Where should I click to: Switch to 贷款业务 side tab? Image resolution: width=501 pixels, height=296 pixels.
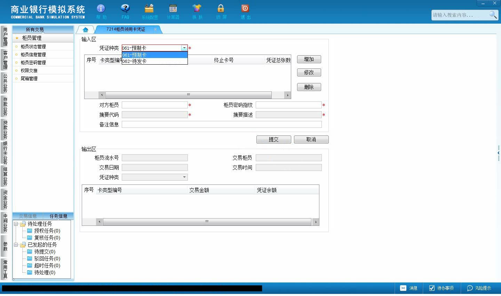[x=5, y=130]
